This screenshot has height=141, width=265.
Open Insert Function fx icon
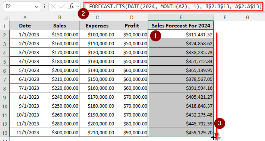[71, 6]
